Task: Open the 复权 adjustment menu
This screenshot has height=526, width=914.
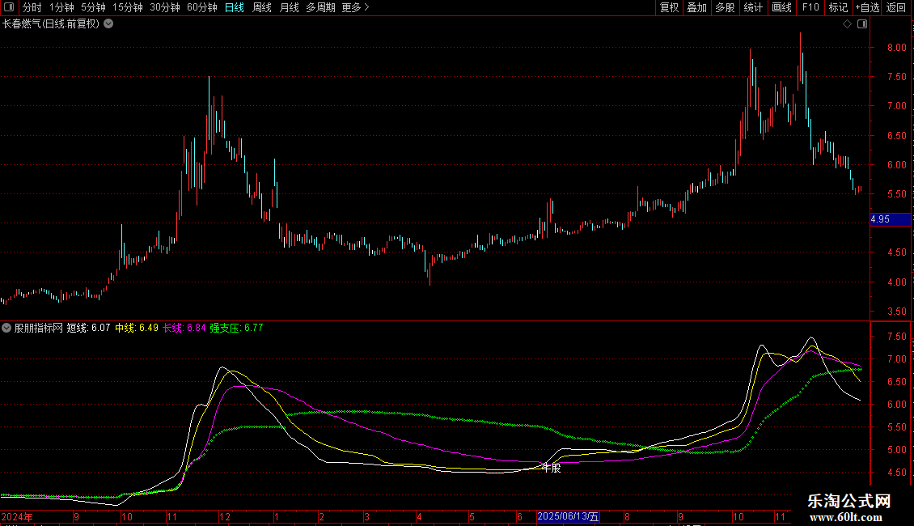Action: [x=669, y=7]
